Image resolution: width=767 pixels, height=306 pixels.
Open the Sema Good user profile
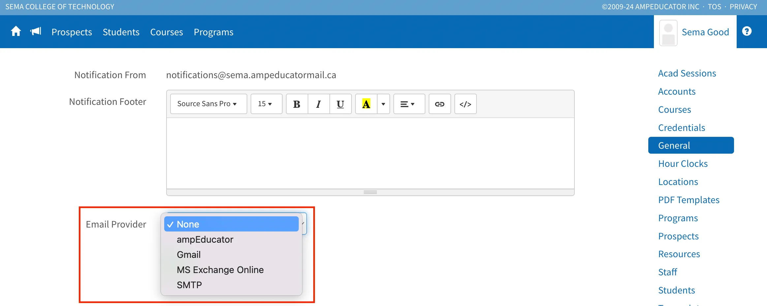point(705,32)
